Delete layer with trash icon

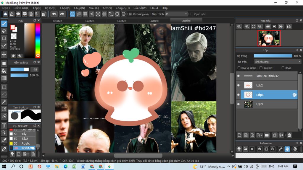289,135
